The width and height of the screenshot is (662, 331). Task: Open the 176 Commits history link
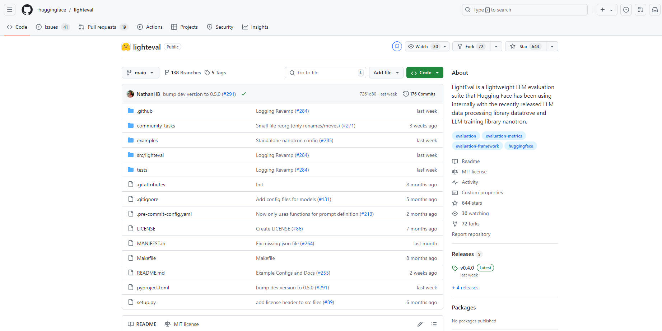pyautogui.click(x=419, y=94)
